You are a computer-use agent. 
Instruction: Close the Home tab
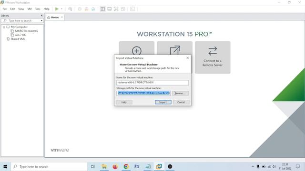tap(62, 17)
